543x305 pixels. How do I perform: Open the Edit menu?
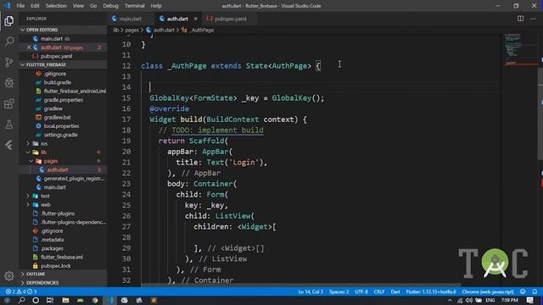coord(35,6)
